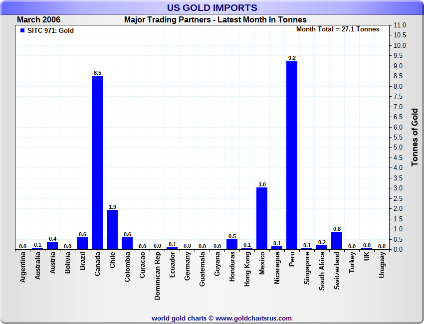Screen dimensions: 424x324
Task: Click the UK axis label
Action: click(367, 256)
